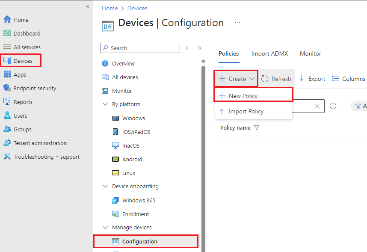Image resolution: width=367 pixels, height=252 pixels.
Task: Click the Add filter pill button
Action: coord(359,106)
